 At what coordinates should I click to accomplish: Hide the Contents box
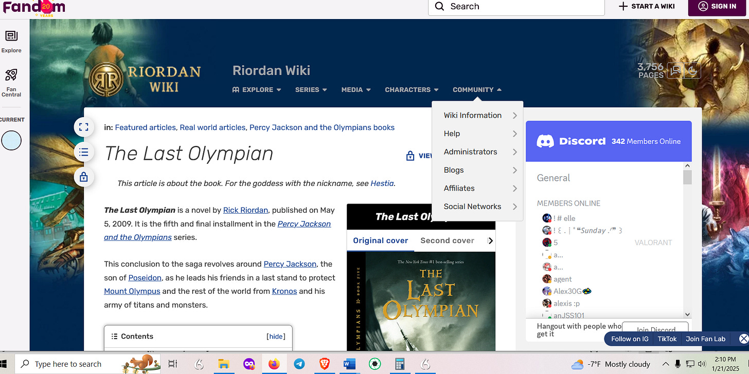tap(276, 336)
